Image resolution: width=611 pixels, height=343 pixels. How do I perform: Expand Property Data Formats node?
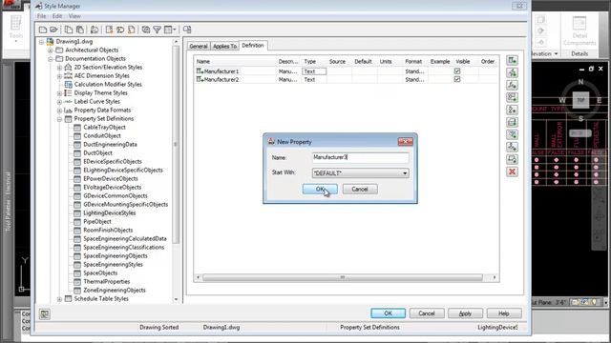coord(59,111)
